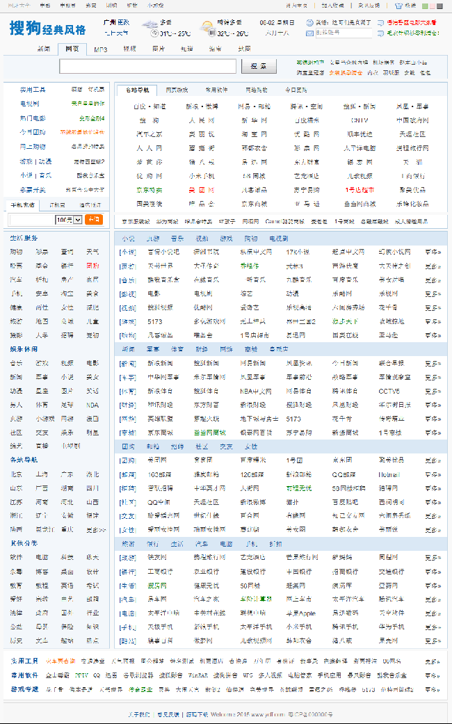Click the orange 充值 button
Viewport: 452px width, 724px height.
pos(93,220)
